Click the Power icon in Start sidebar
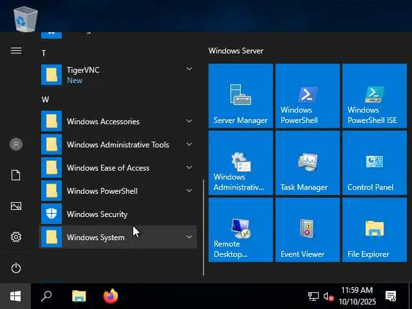 point(15,268)
